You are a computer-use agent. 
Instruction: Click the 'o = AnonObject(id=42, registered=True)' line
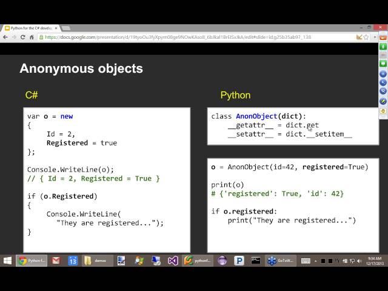290,167
